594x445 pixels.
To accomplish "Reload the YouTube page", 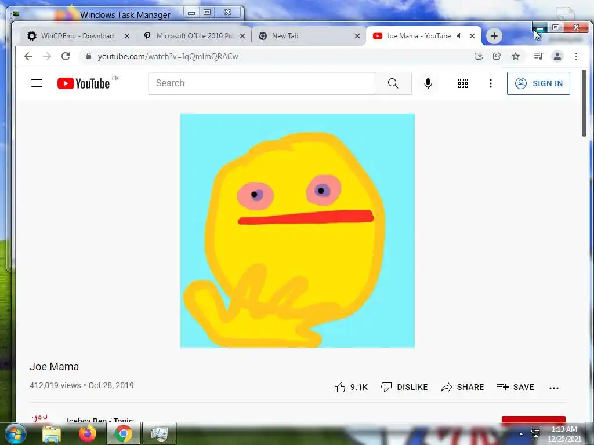I will click(66, 56).
